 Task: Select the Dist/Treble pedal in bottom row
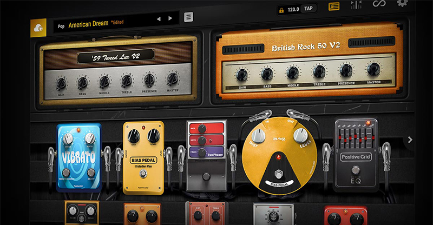point(207,213)
